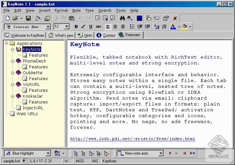The height and width of the screenshot is (165, 235).
Task: Click the apply style icon beside Blue Highlight
Action: (57, 153)
